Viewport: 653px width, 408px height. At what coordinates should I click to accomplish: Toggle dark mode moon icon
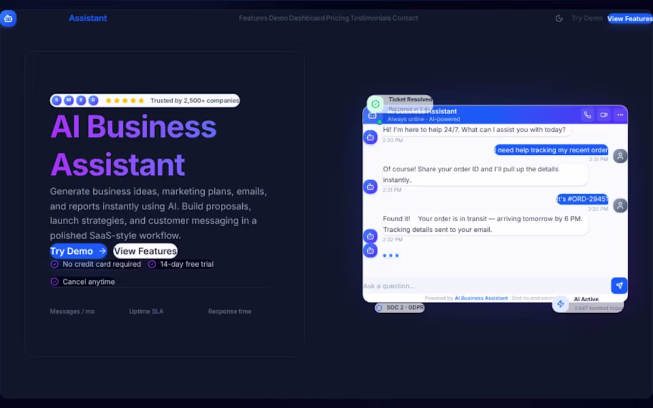tap(559, 18)
